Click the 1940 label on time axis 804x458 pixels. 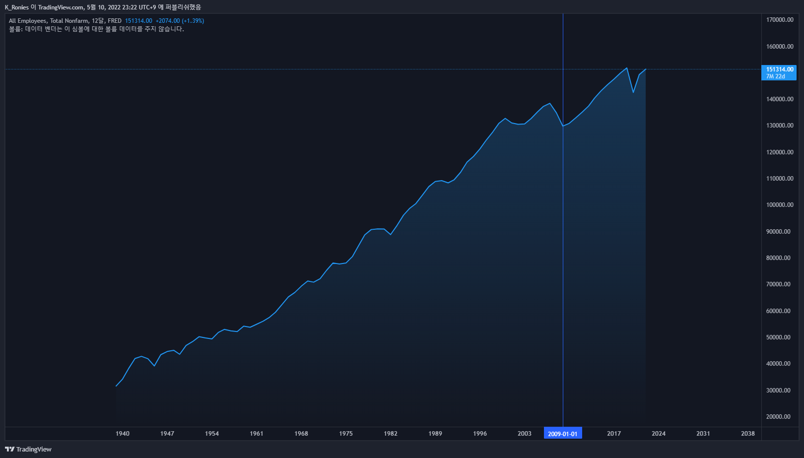coord(123,434)
